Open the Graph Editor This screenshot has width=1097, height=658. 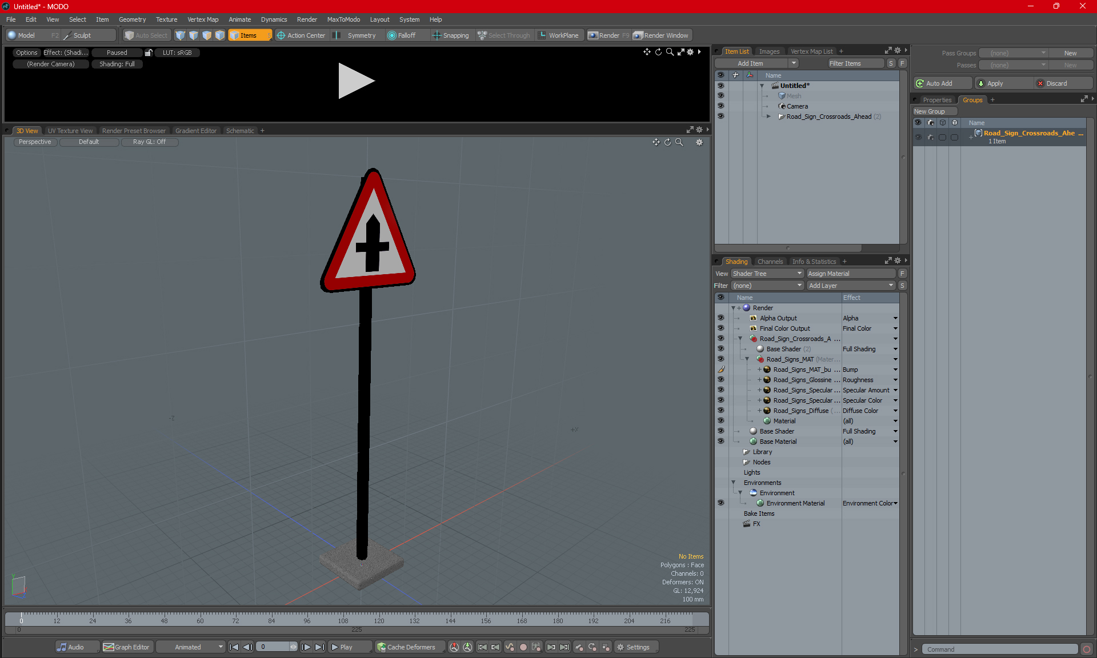[126, 647]
